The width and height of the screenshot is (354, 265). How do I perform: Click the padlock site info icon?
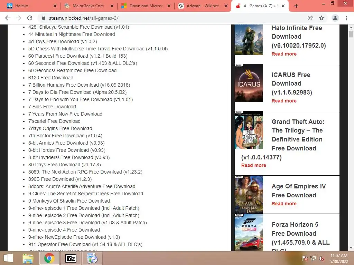coord(44,18)
